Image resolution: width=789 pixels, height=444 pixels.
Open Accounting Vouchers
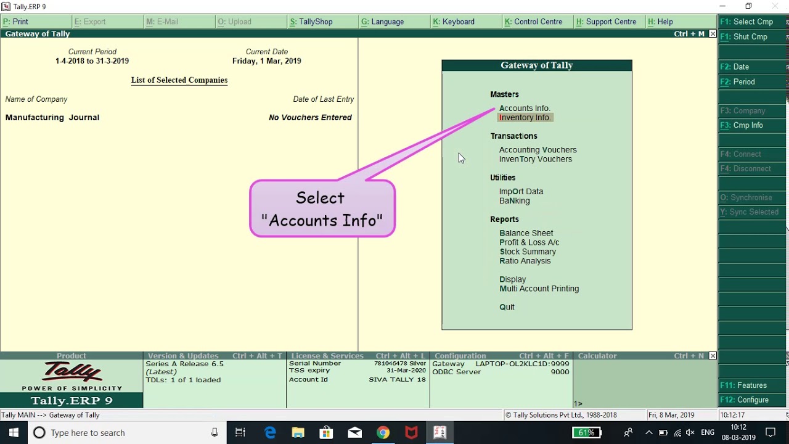(538, 150)
